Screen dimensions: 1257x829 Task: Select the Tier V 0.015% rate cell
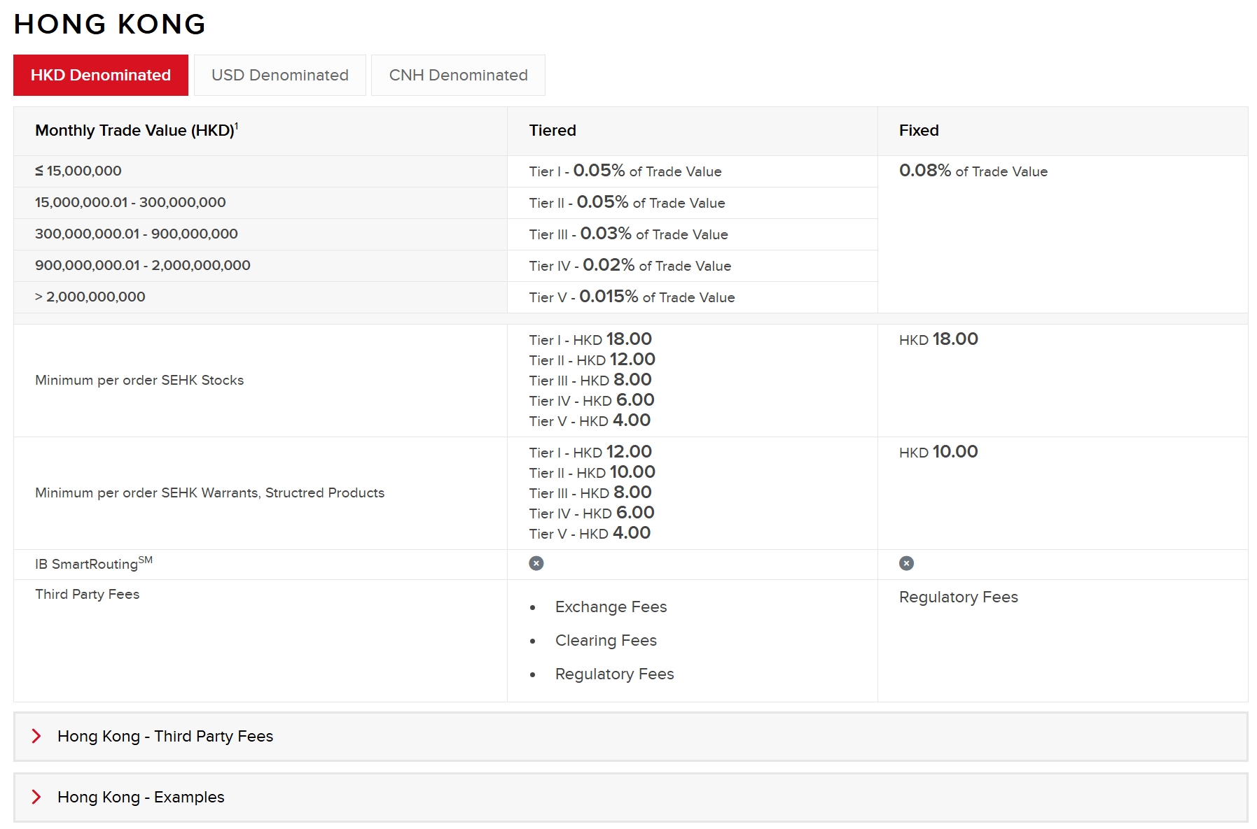coord(632,297)
